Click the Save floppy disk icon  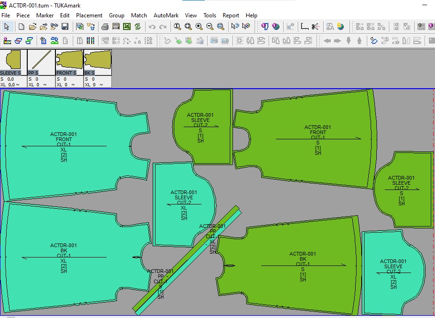(65, 27)
